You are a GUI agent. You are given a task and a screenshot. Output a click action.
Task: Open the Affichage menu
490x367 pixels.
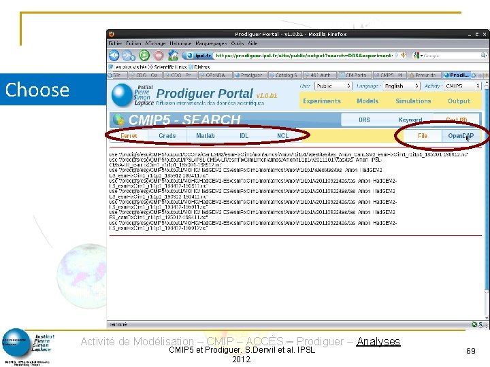click(x=155, y=43)
